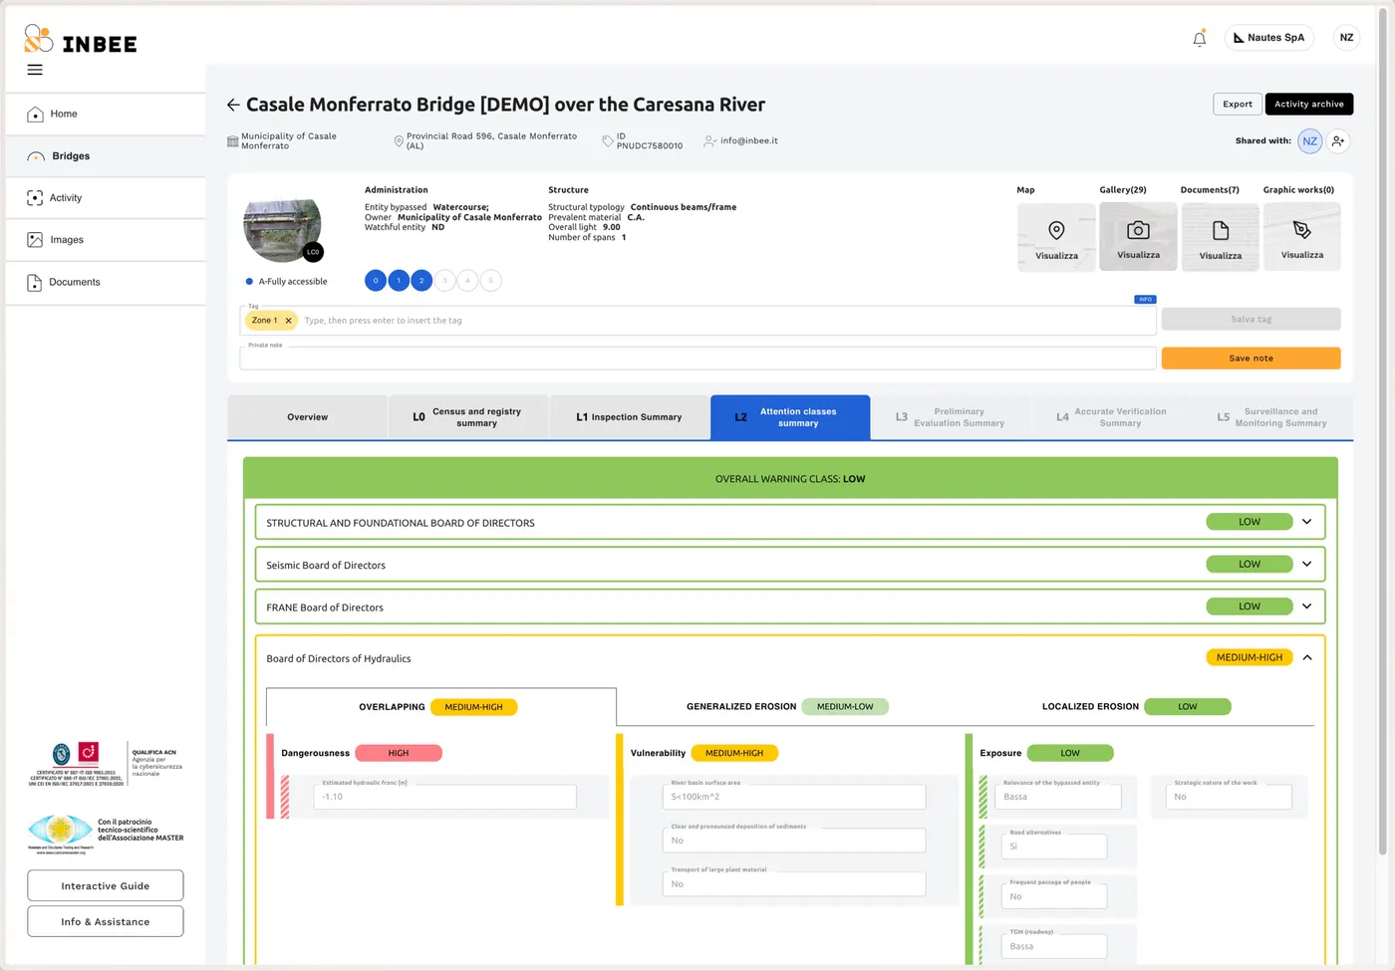Click the shared NZ user badge

pyautogui.click(x=1309, y=141)
